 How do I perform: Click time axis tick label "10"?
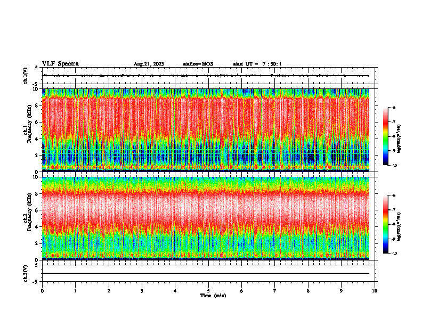pyautogui.click(x=375, y=291)
